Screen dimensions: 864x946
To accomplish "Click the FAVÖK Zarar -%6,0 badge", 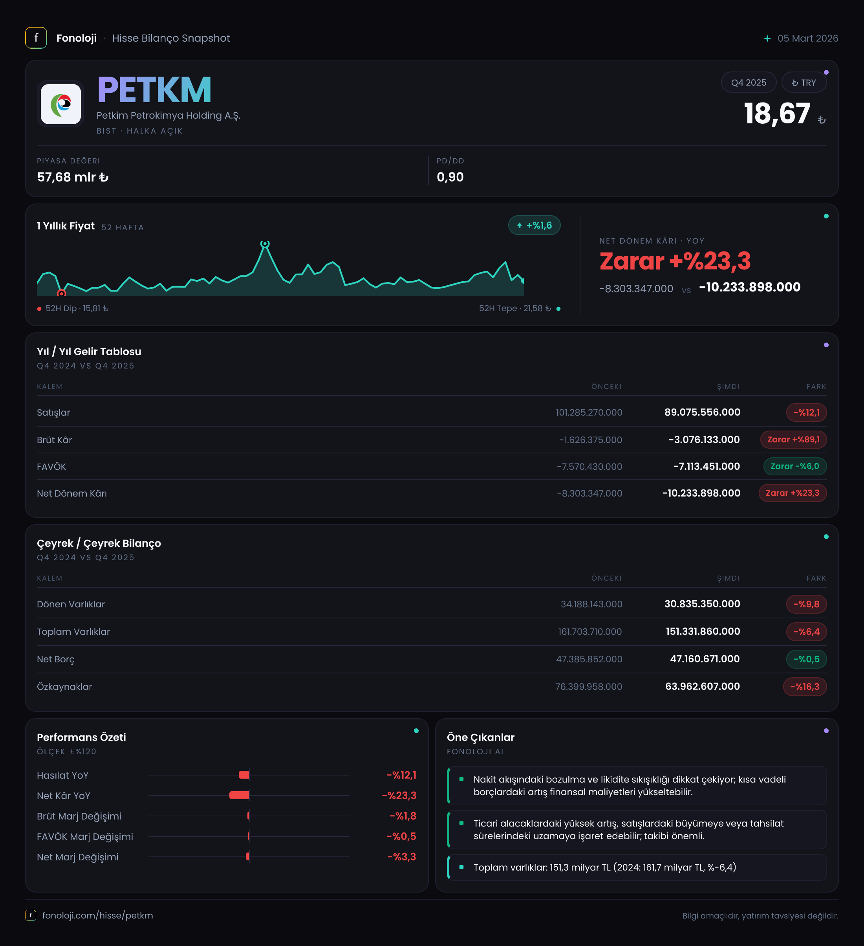I will pyautogui.click(x=795, y=466).
